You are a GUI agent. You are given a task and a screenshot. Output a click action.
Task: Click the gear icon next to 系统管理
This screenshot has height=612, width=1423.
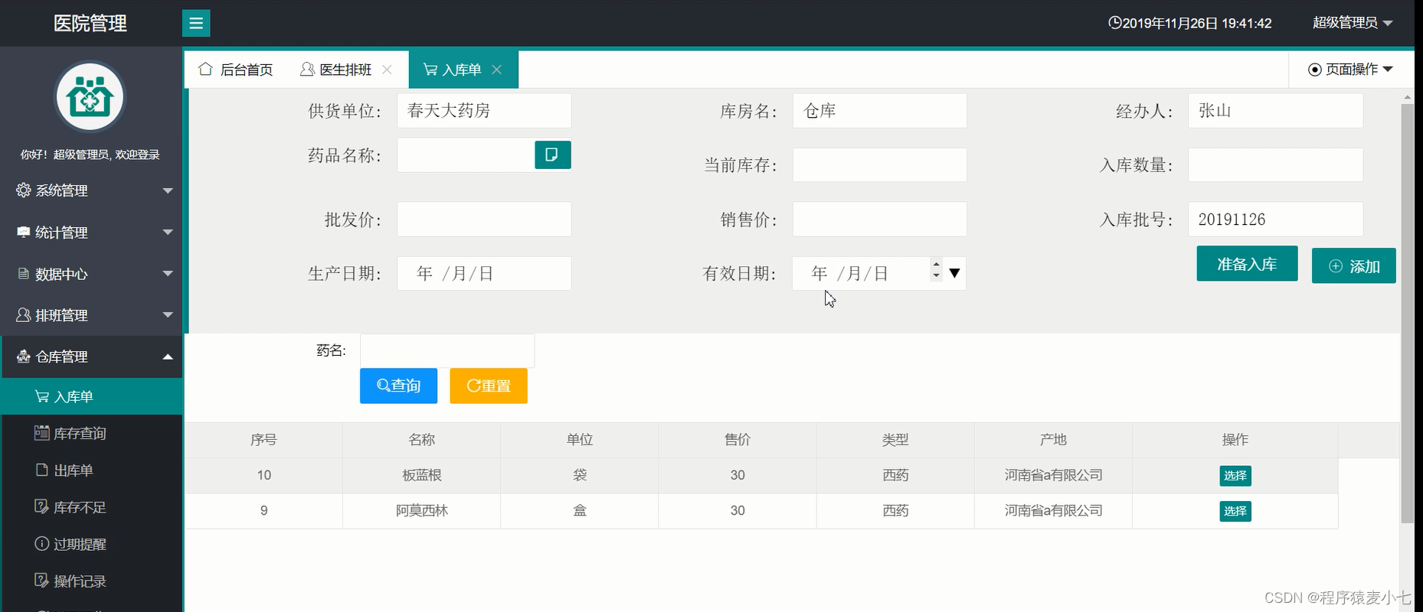point(24,190)
